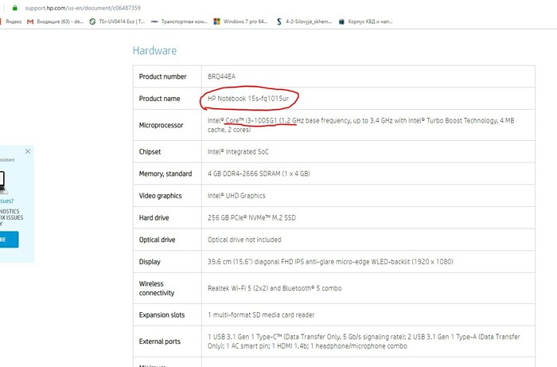This screenshot has height=367, width=557.
Task: Click the Intel UHD Graphics cell
Action: (x=236, y=195)
